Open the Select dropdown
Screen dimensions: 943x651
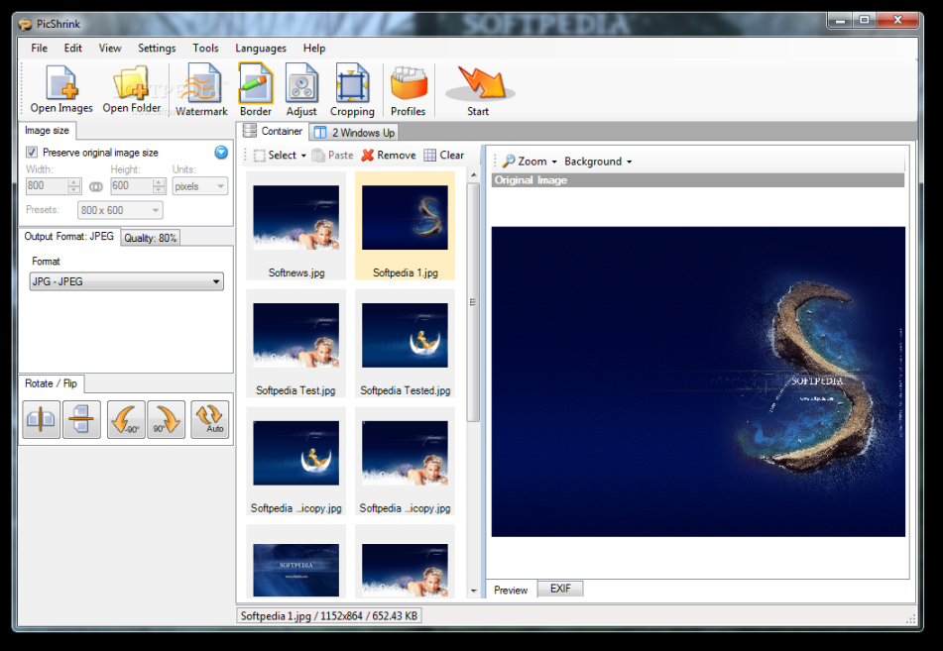tap(281, 156)
